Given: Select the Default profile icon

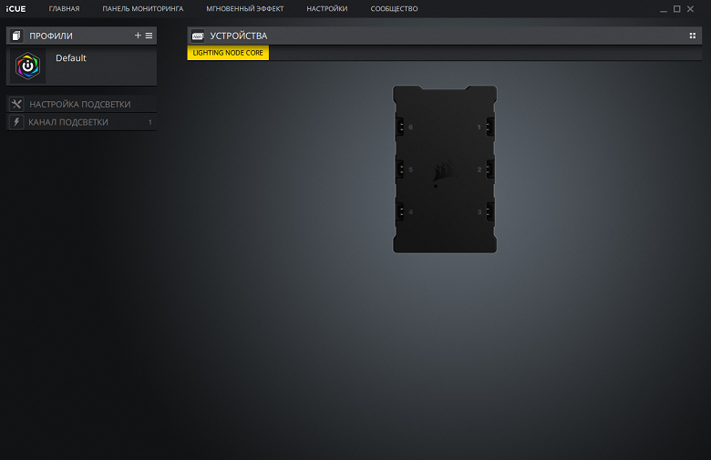Looking at the screenshot, I should (x=27, y=66).
